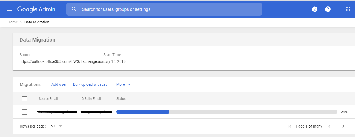Image resolution: width=355 pixels, height=137 pixels.
Task: Click the Data Migration card heading
Action: (37, 40)
